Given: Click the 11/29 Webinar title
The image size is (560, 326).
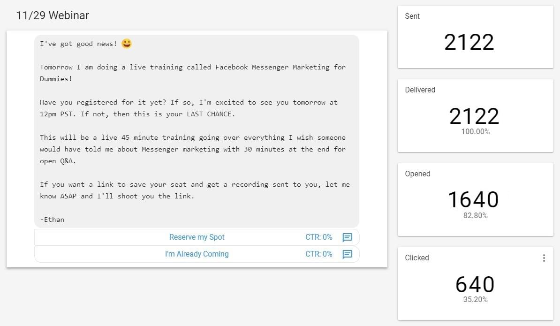Looking at the screenshot, I should pyautogui.click(x=53, y=15).
